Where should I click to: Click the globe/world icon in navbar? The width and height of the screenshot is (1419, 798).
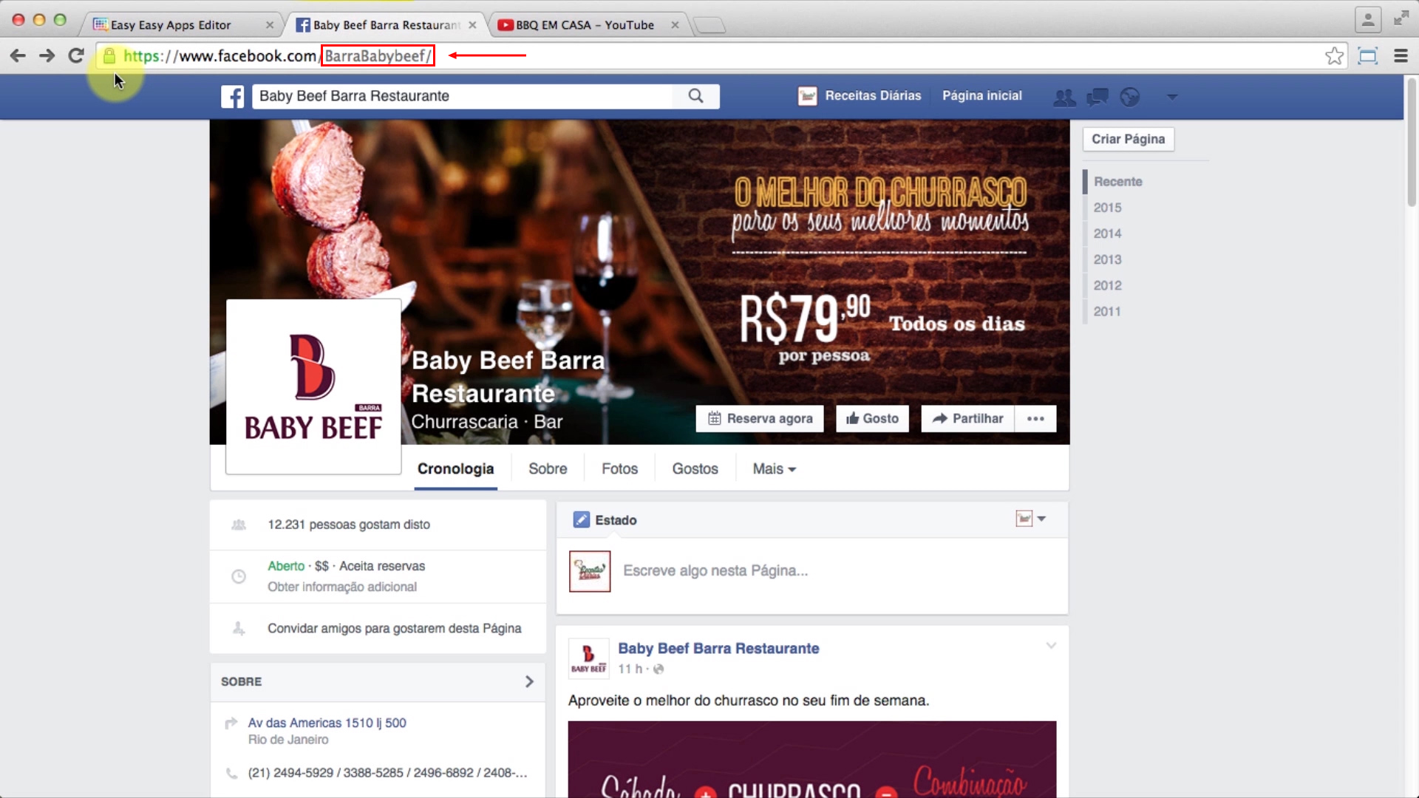pyautogui.click(x=1129, y=95)
